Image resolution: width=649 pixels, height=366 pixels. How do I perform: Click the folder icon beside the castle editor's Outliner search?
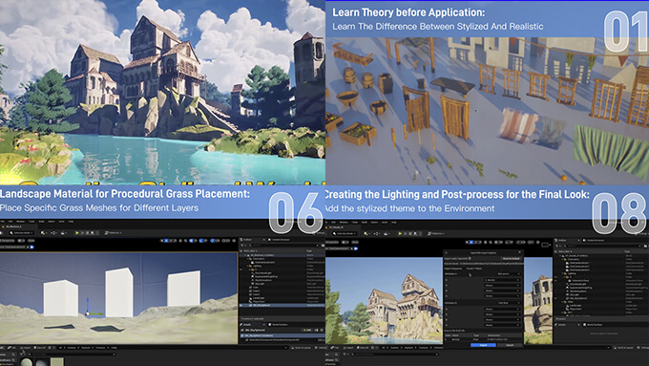646,246
